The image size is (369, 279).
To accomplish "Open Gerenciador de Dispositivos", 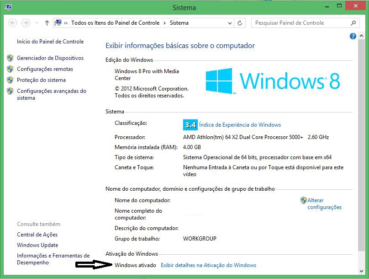I will click(50, 58).
